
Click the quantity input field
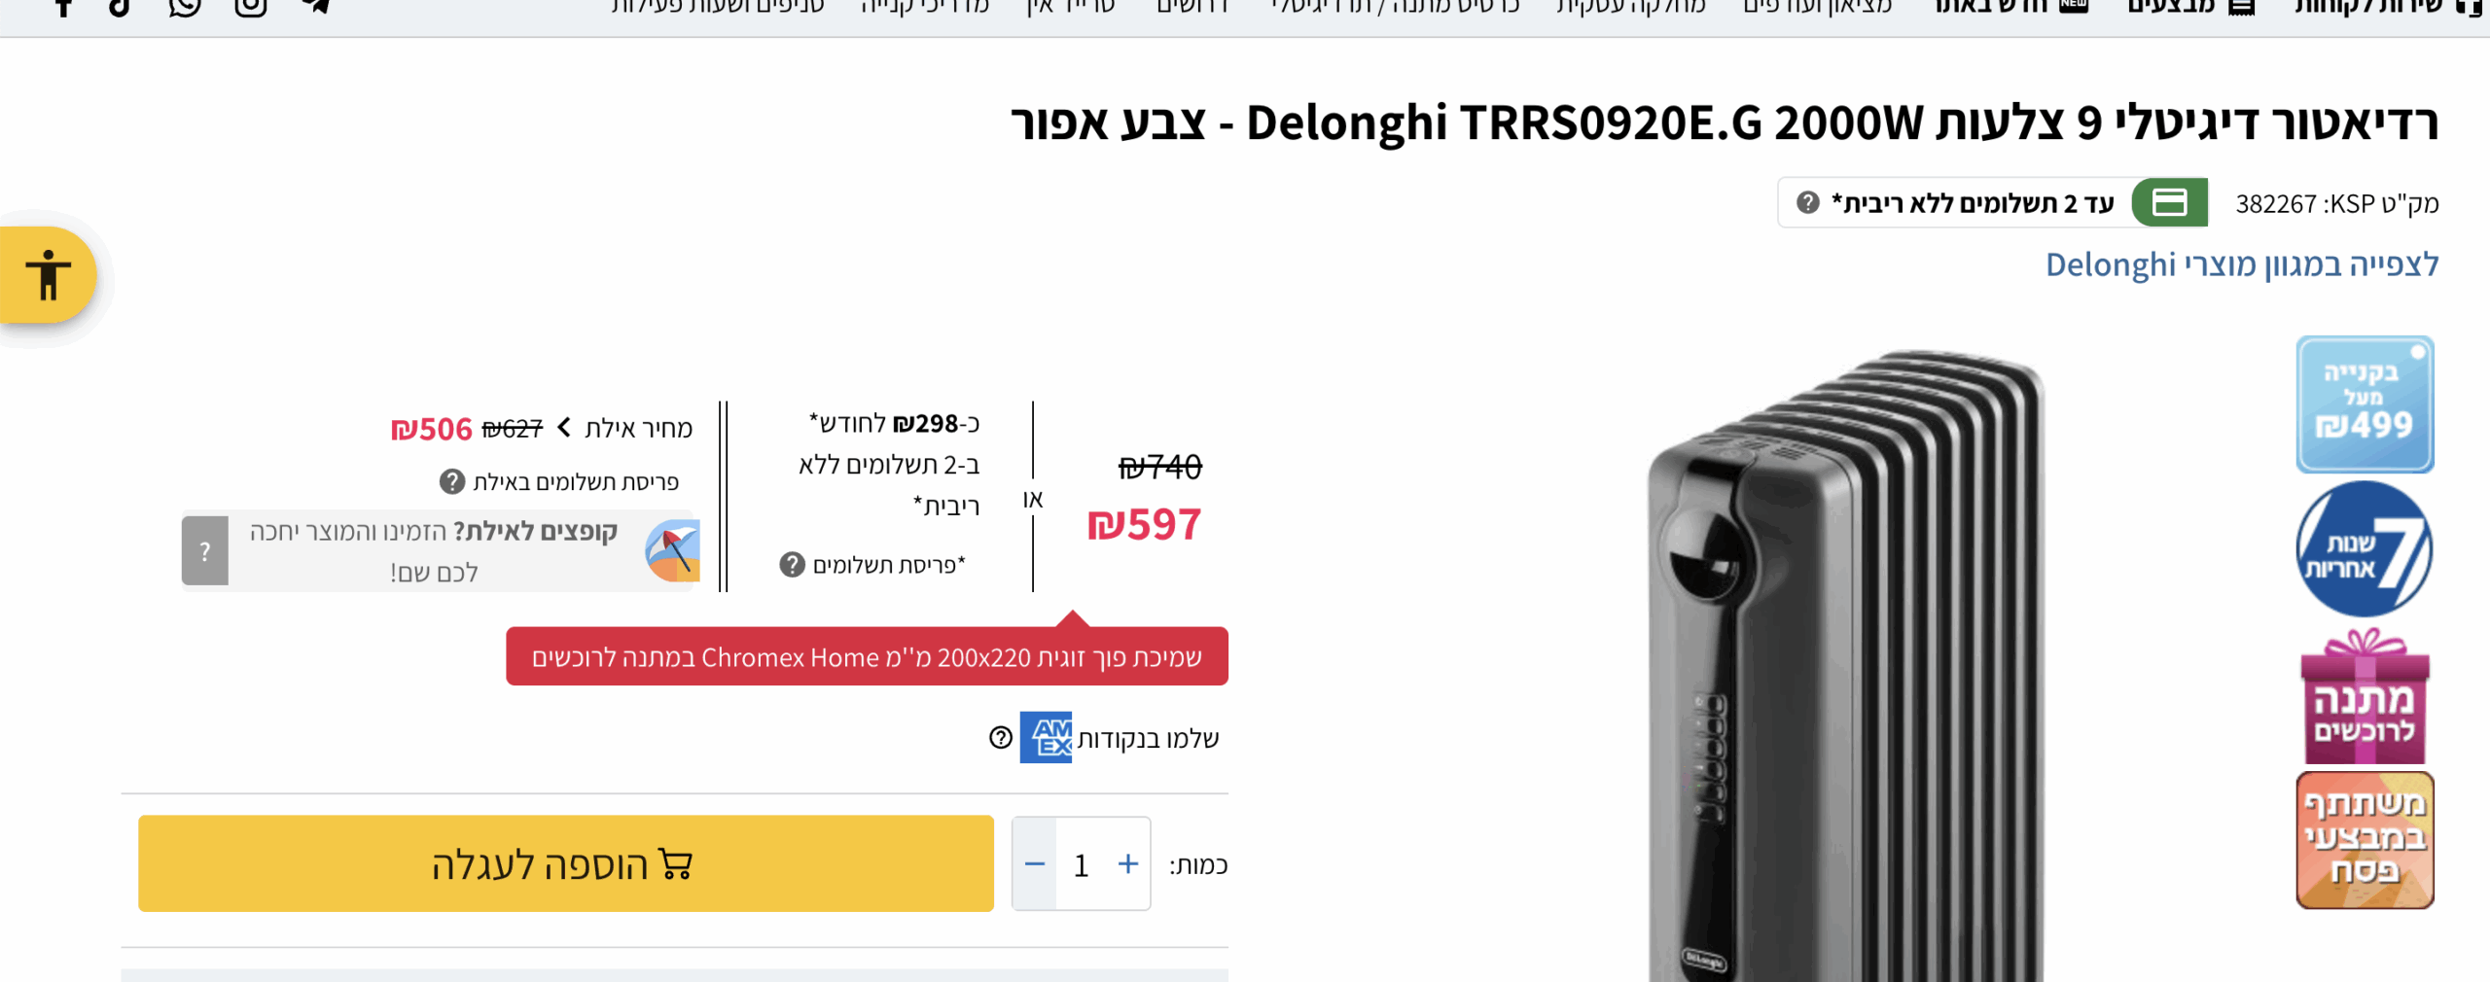pyautogui.click(x=1082, y=863)
